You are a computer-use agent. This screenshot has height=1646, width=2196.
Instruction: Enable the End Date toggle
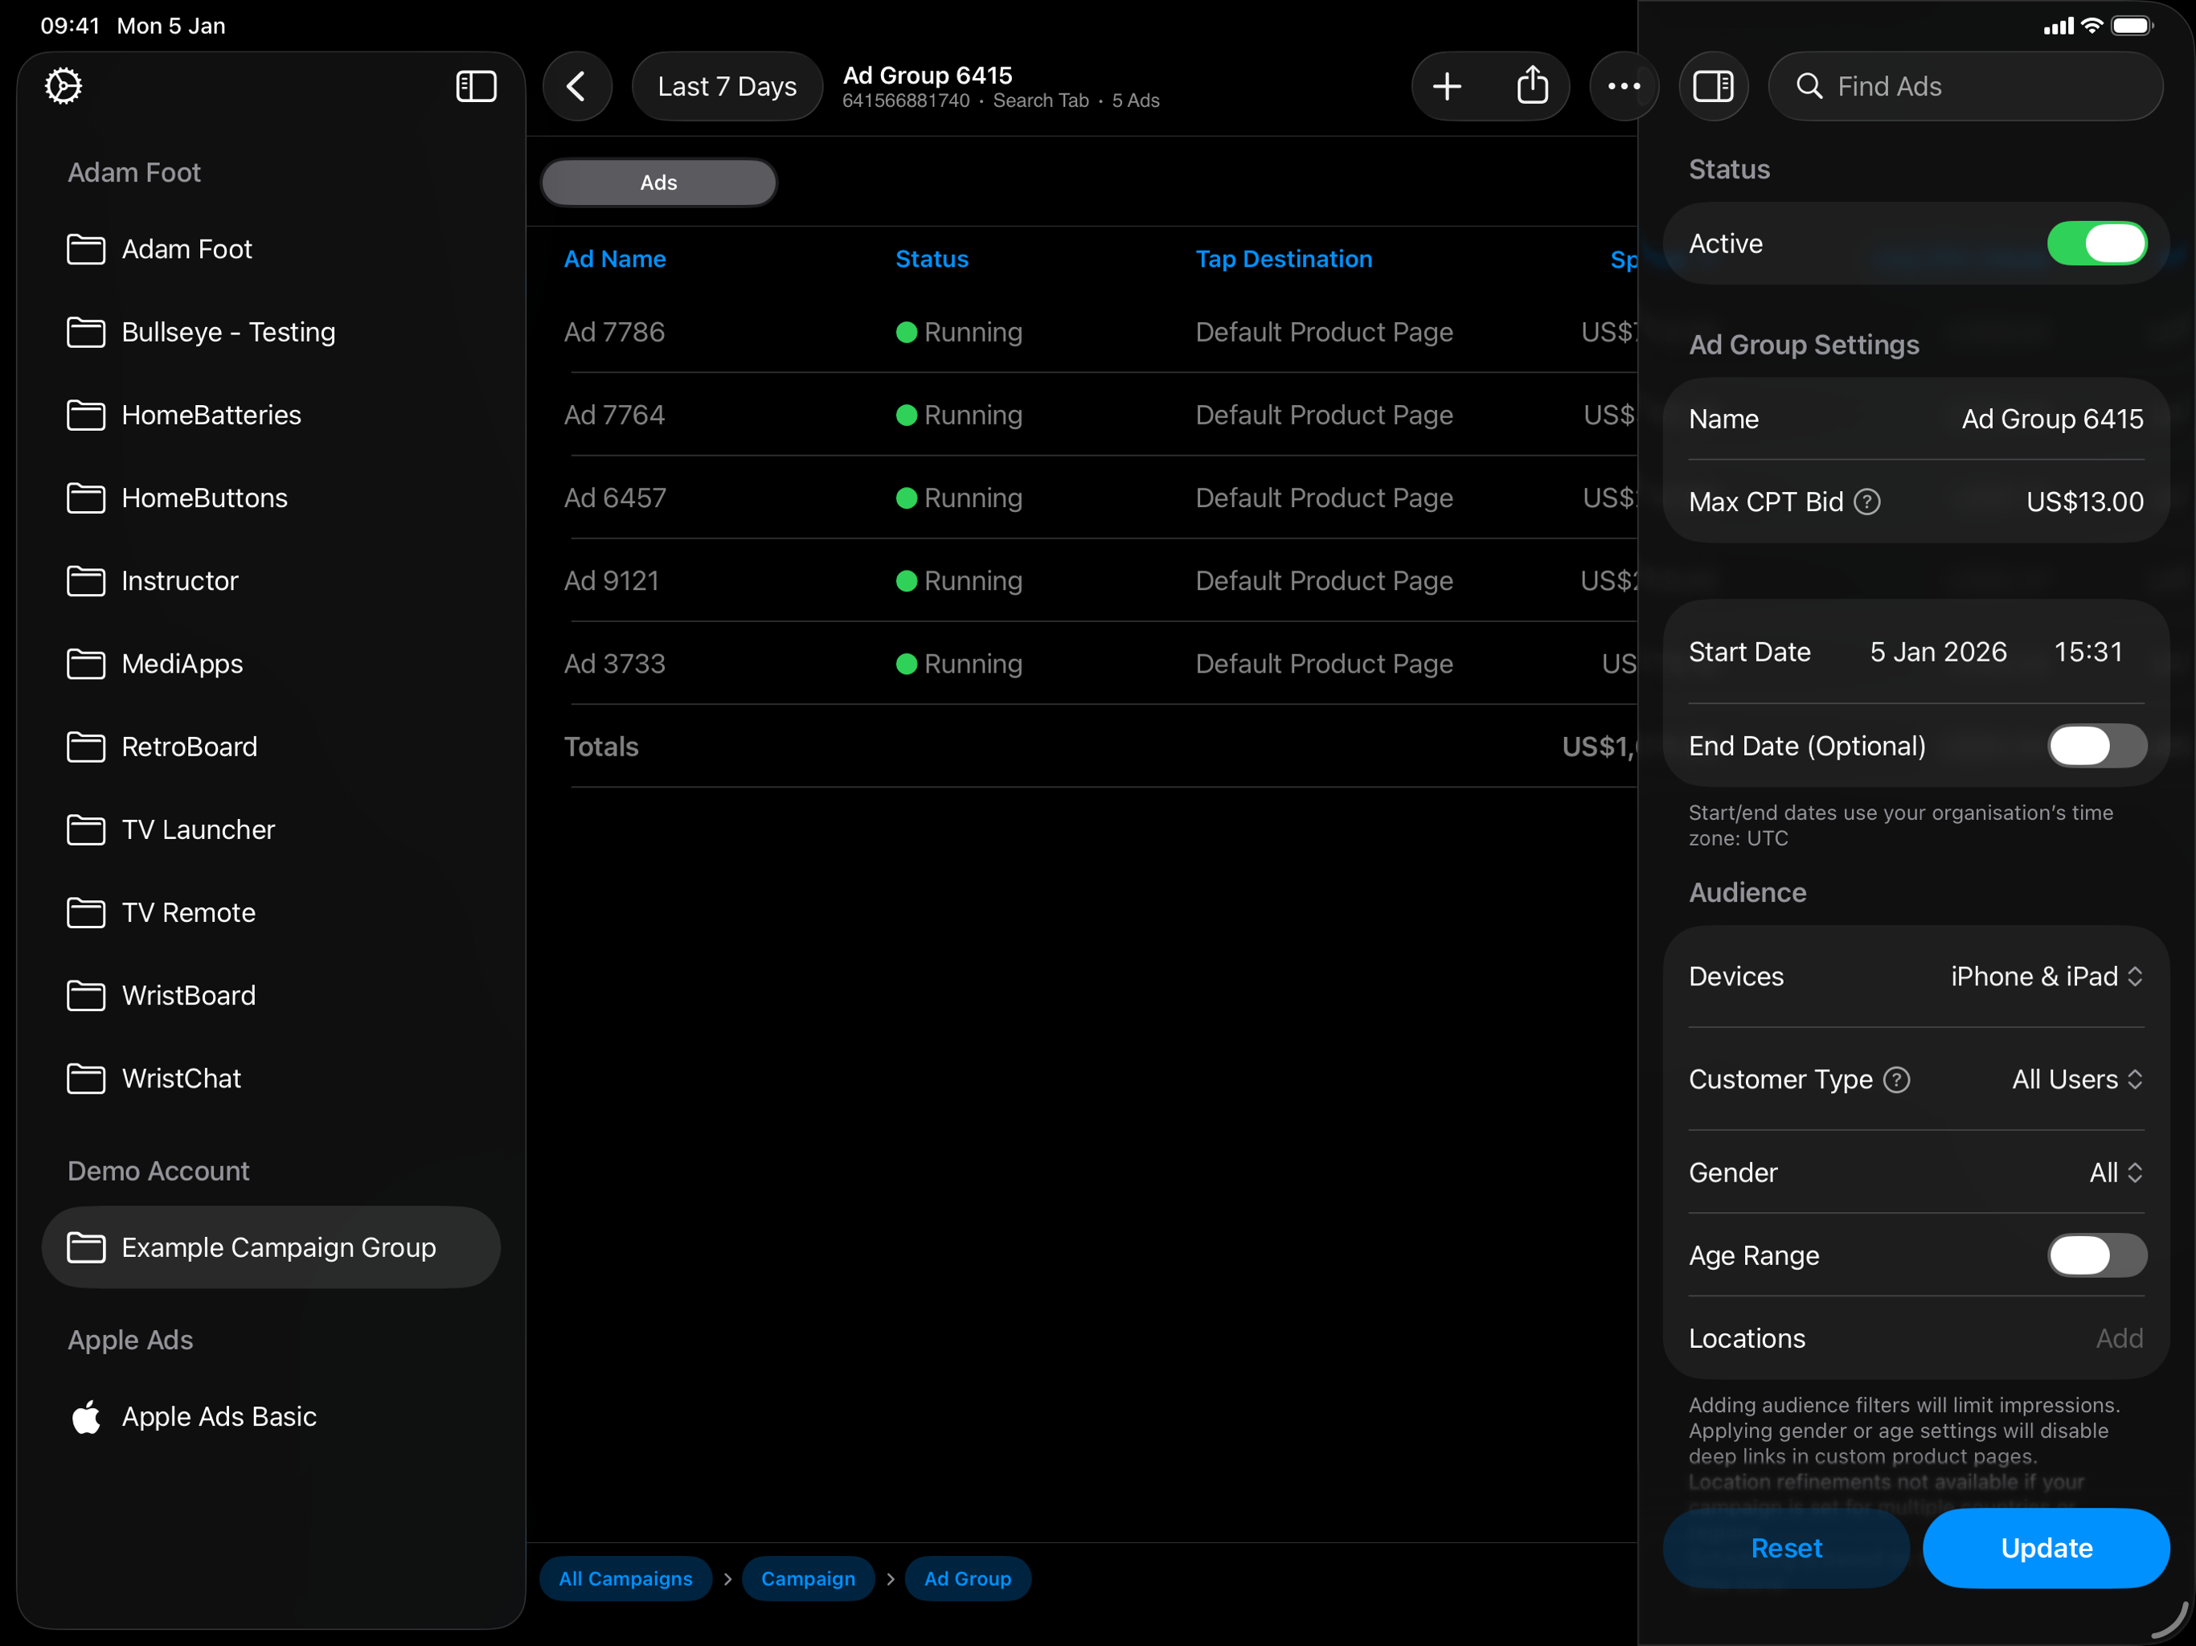(x=2096, y=747)
